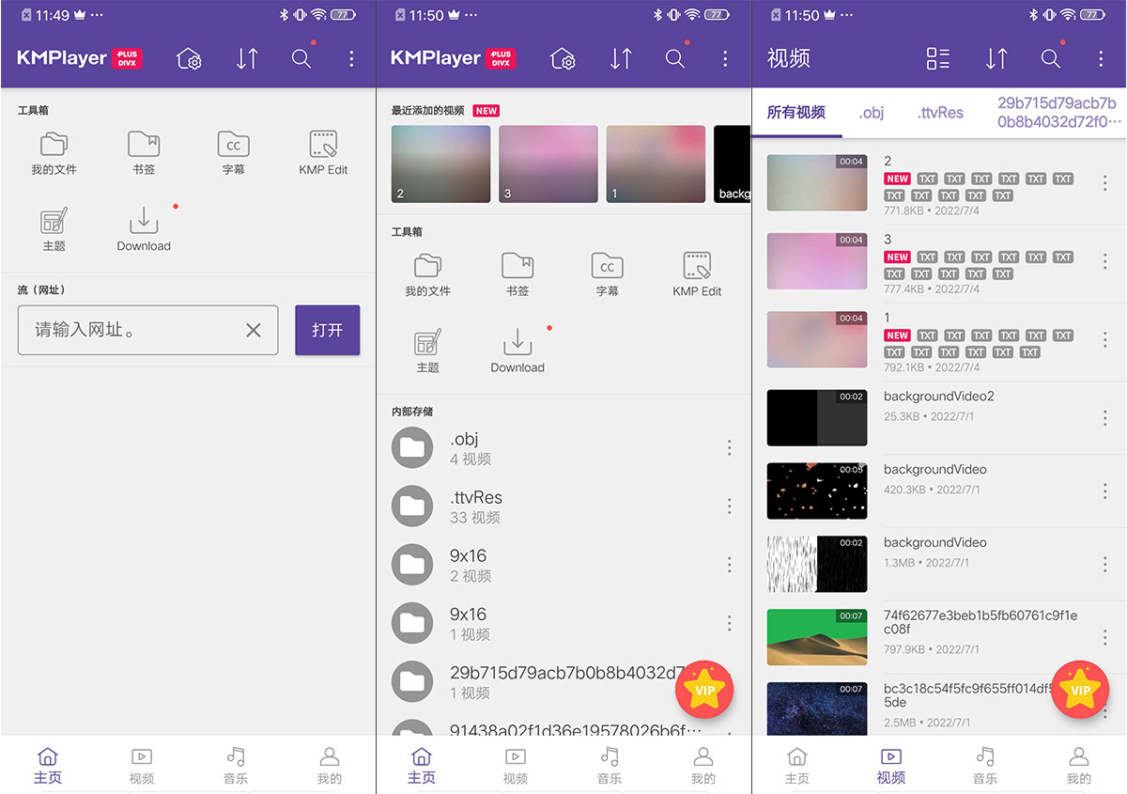Open more options for the .ttvRes folder
The height and width of the screenshot is (794, 1127).
(x=729, y=506)
